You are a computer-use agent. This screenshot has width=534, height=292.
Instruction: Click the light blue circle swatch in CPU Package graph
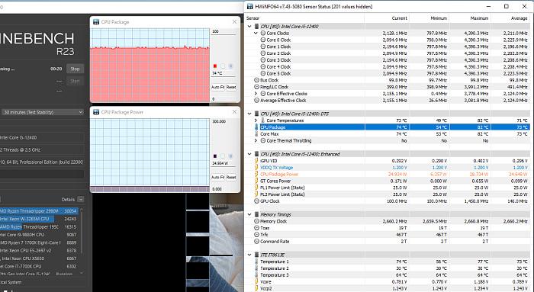(223, 66)
